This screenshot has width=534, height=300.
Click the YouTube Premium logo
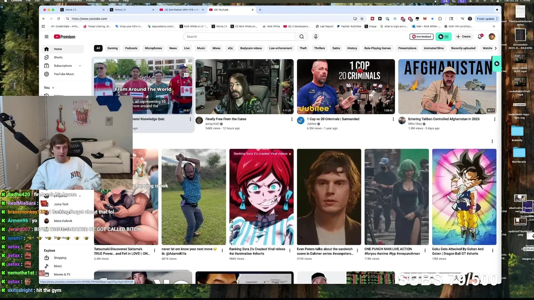pos(65,37)
